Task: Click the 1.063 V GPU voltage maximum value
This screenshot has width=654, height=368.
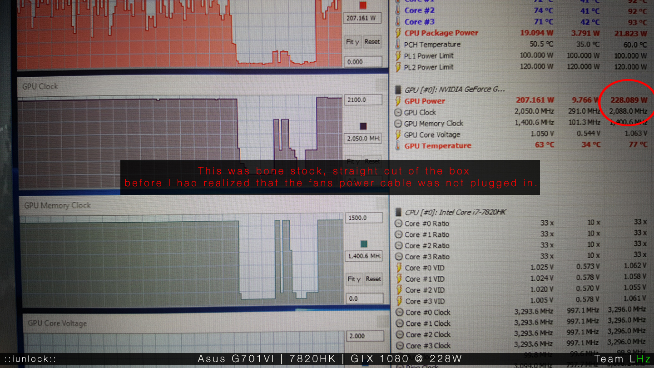Action: pyautogui.click(x=636, y=133)
